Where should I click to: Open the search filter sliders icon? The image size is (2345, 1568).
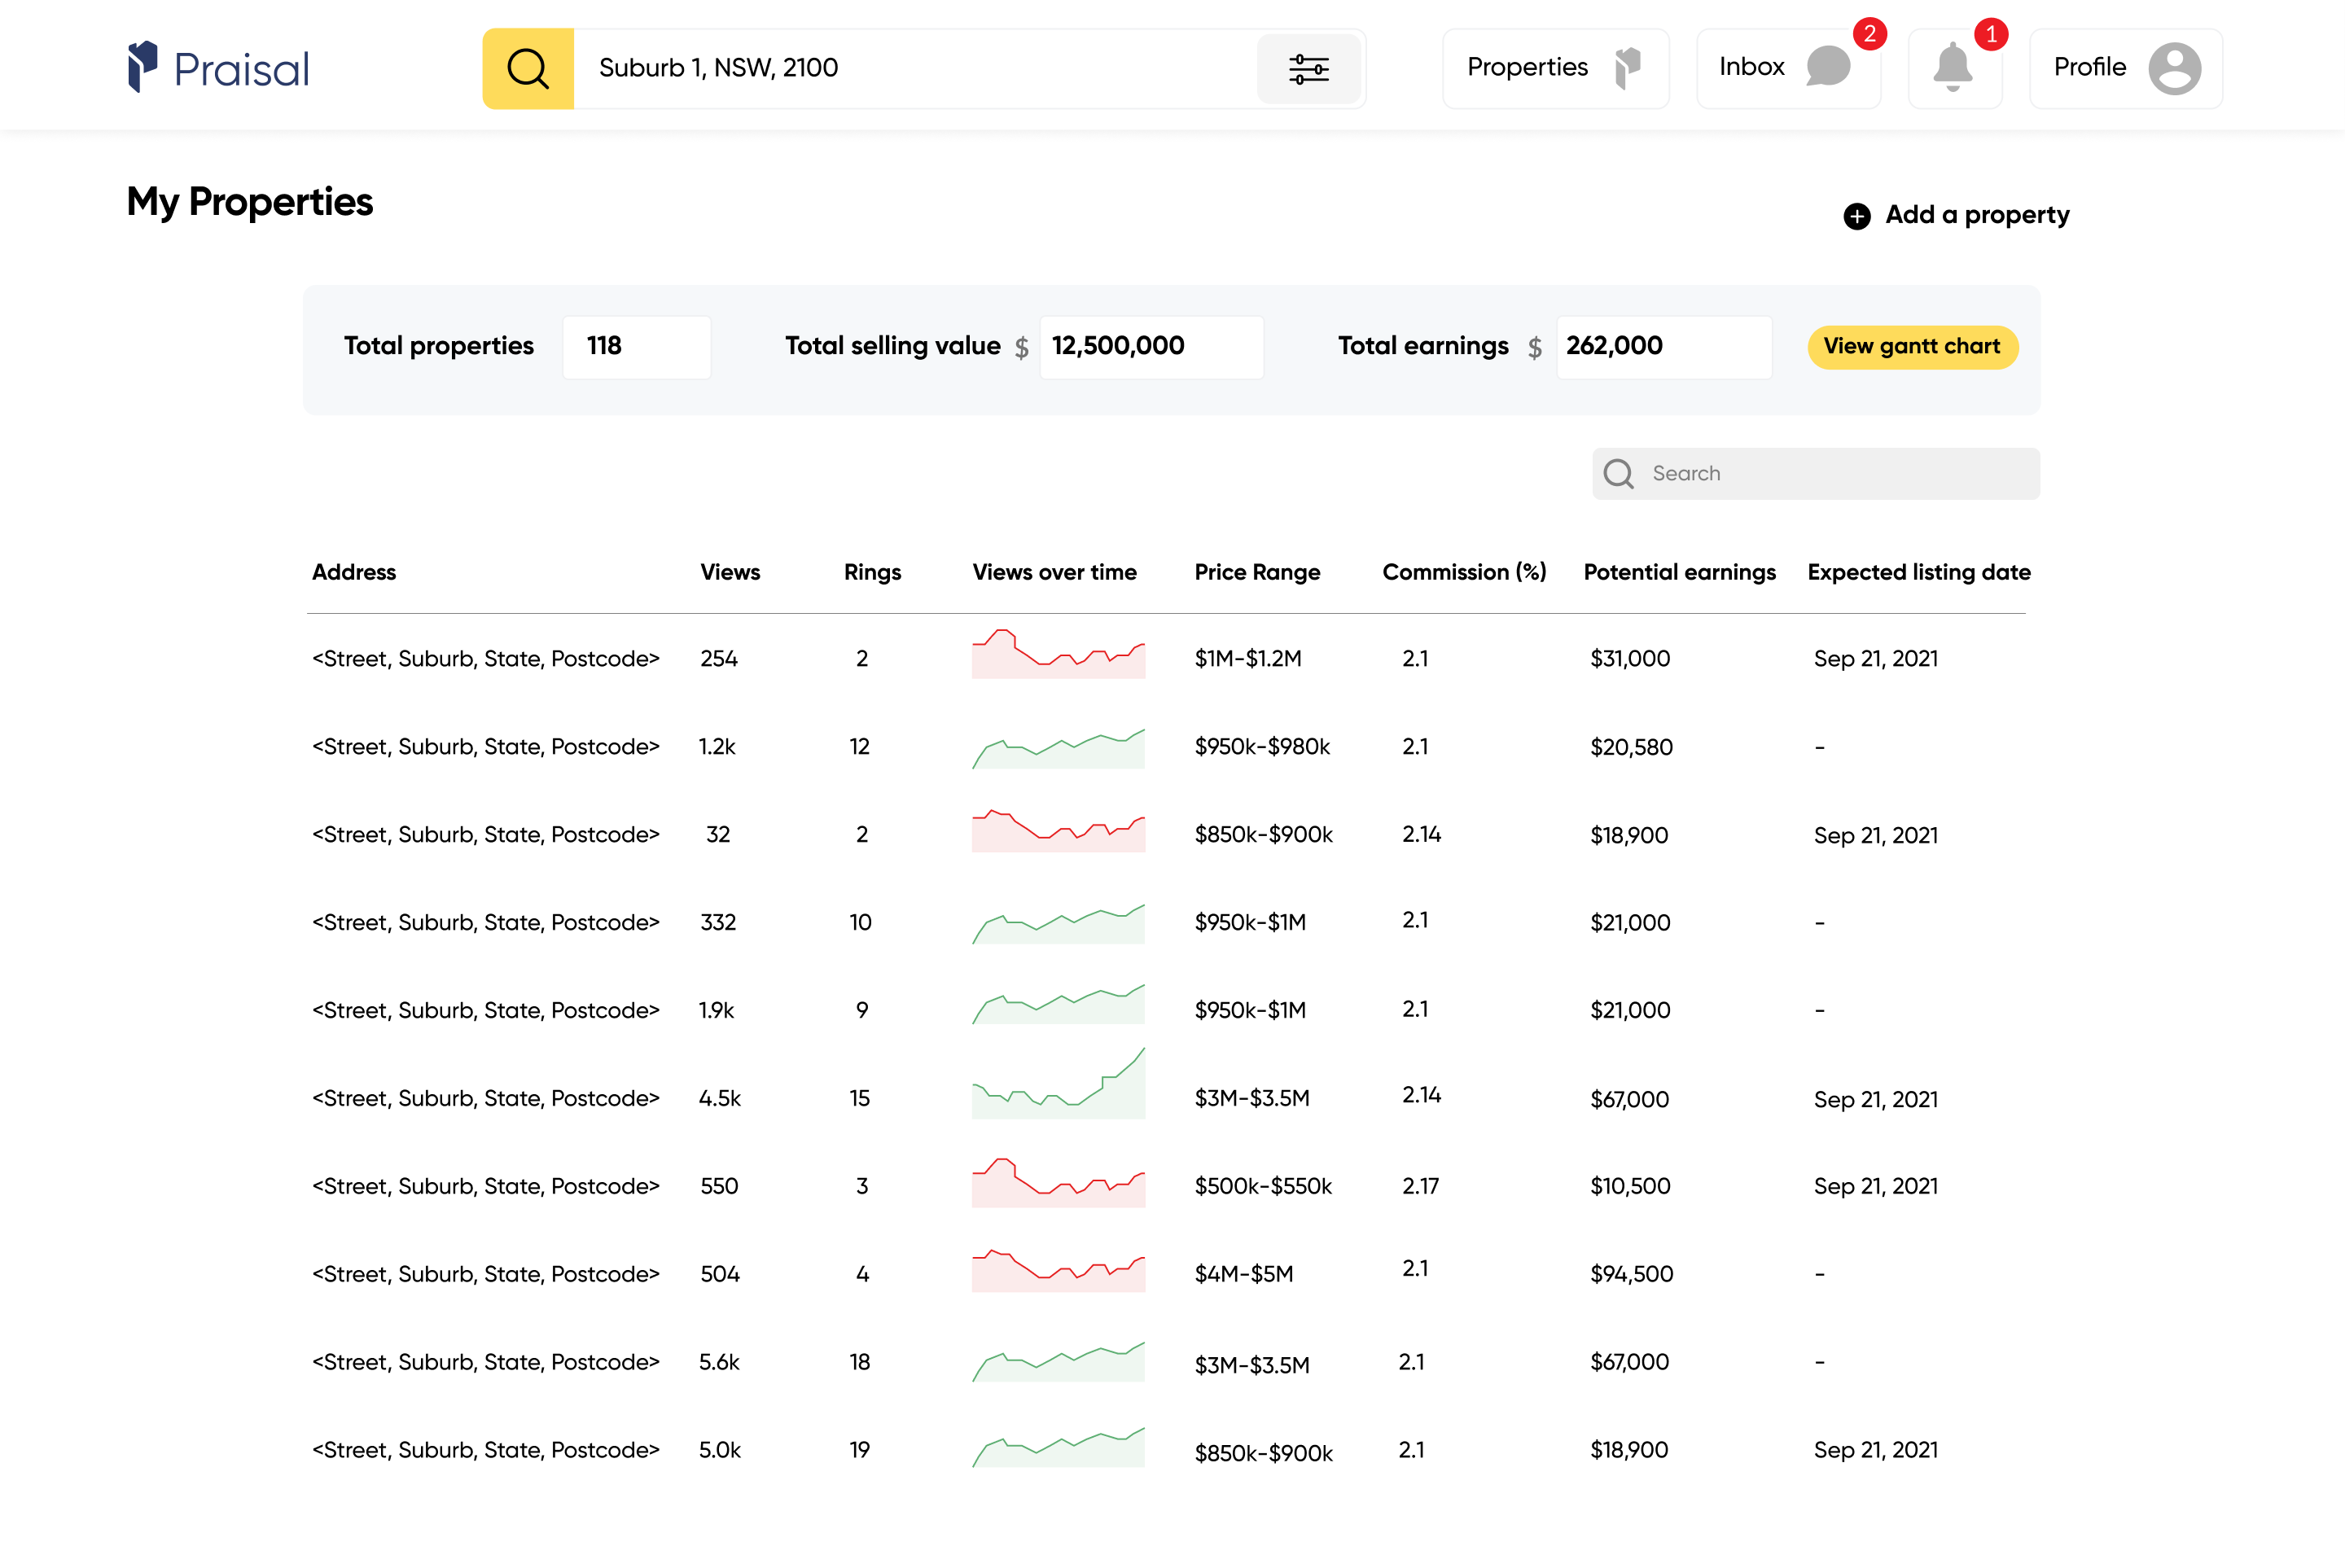(1308, 69)
